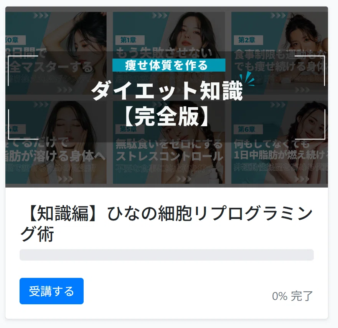Click the 【完全版】 text on the banner

(167, 117)
